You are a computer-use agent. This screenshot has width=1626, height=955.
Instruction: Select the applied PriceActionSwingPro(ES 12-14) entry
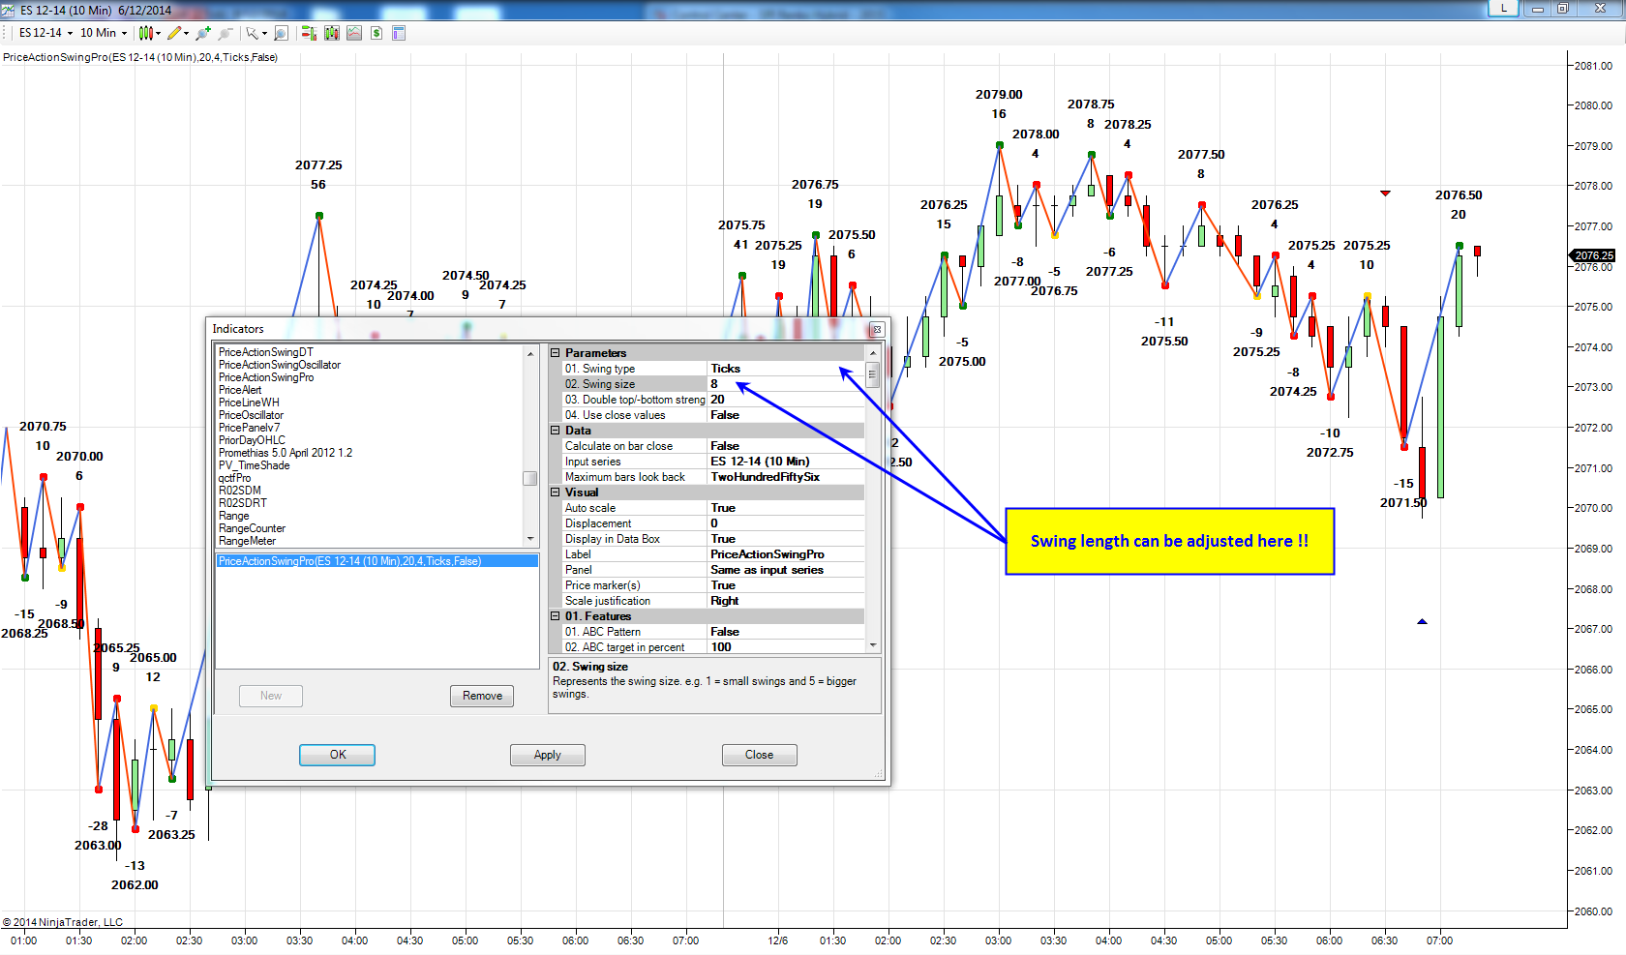click(376, 561)
